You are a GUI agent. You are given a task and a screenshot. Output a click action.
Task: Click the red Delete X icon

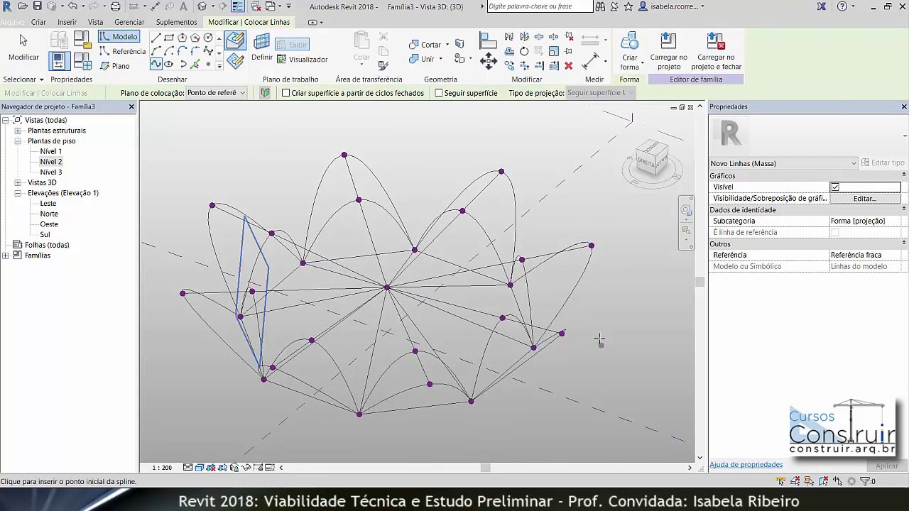(x=568, y=65)
